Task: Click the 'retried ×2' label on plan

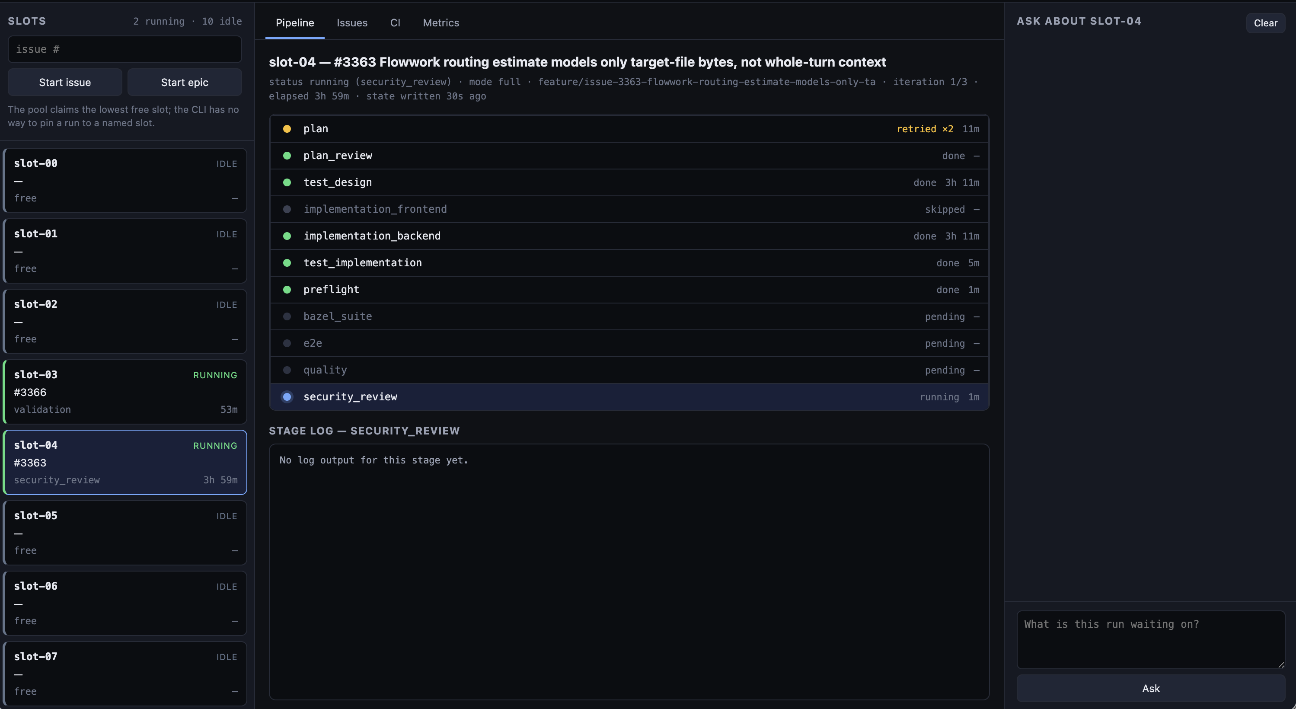Action: tap(925, 129)
